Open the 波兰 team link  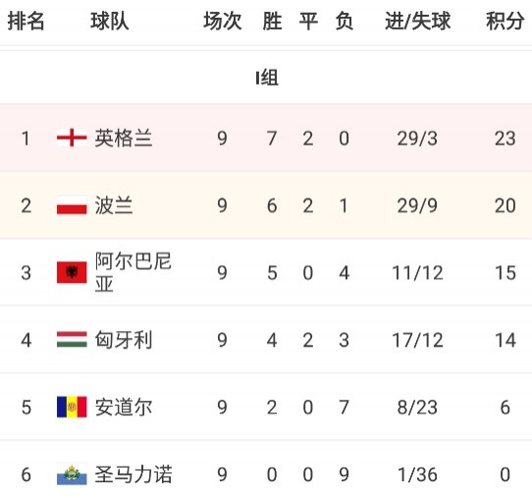pos(114,205)
